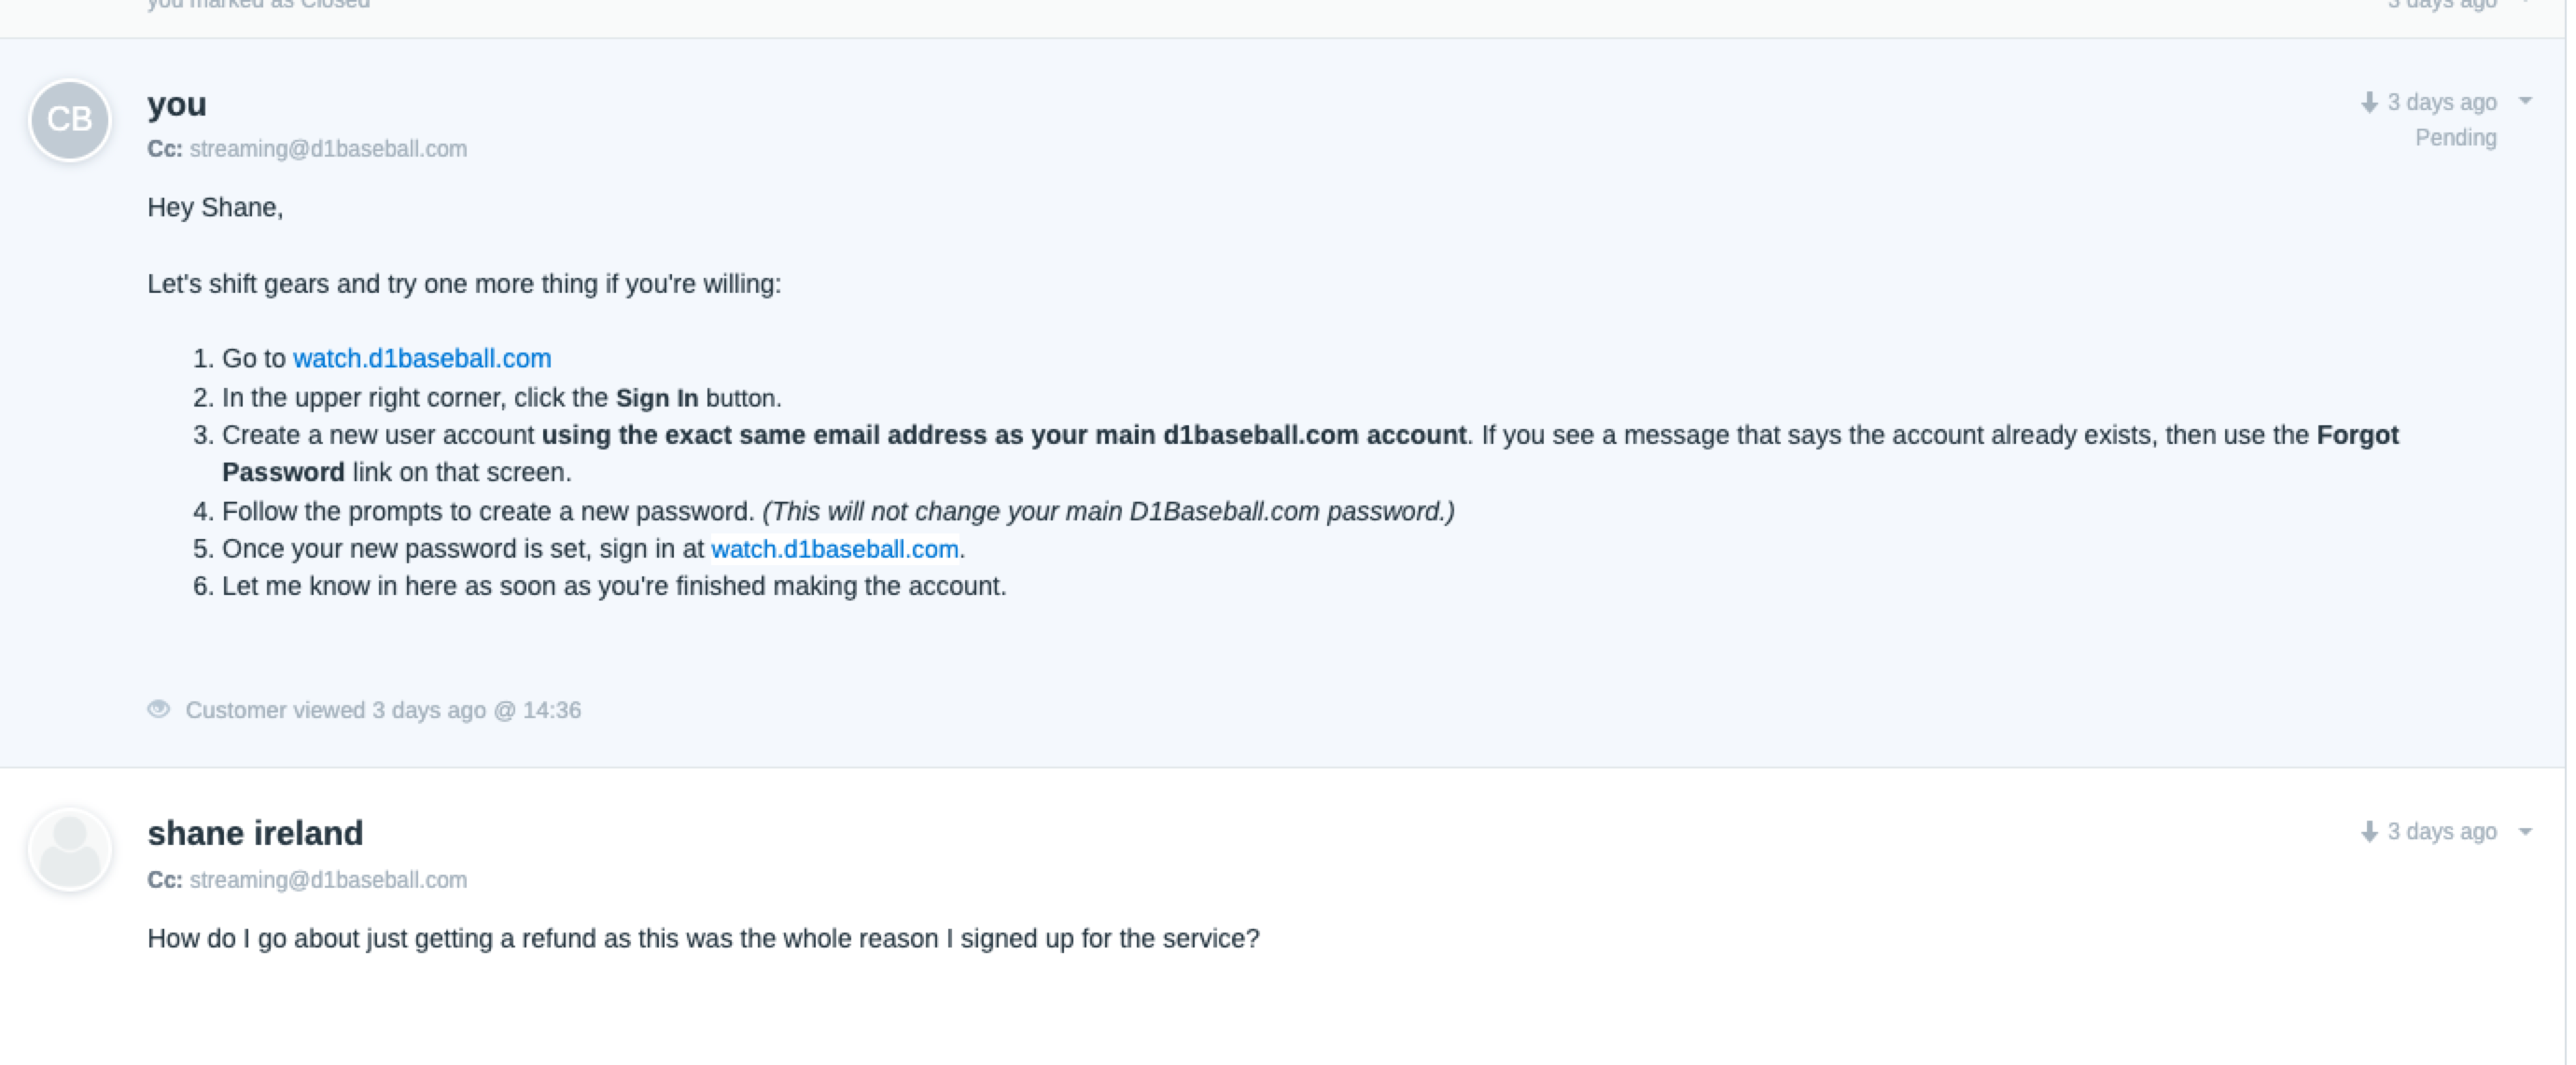Screen dimensions: 2576x1065
Task: Click the Pending status label
Action: point(2455,138)
